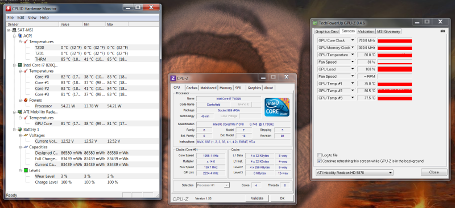The image size is (455, 208).
Task: Click the Sensor column header
Action: click(x=32, y=24)
